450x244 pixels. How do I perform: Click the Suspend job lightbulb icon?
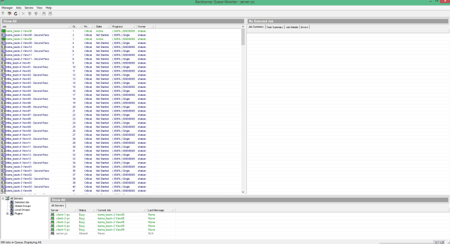(x=37, y=12)
